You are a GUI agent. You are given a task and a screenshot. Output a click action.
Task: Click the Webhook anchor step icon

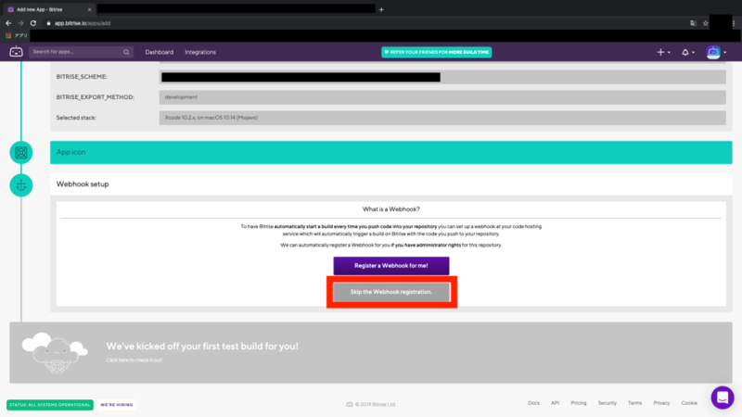(x=21, y=185)
